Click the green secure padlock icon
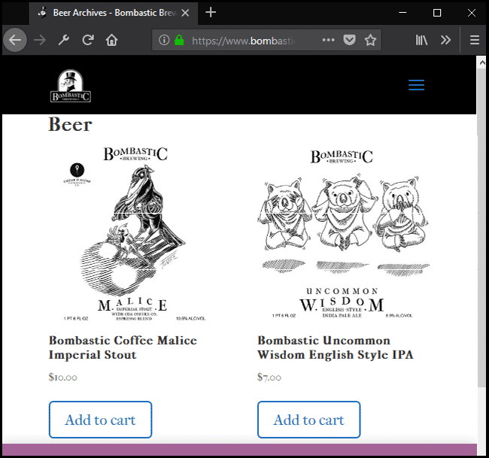Screen dimensions: 489x458 (179, 40)
